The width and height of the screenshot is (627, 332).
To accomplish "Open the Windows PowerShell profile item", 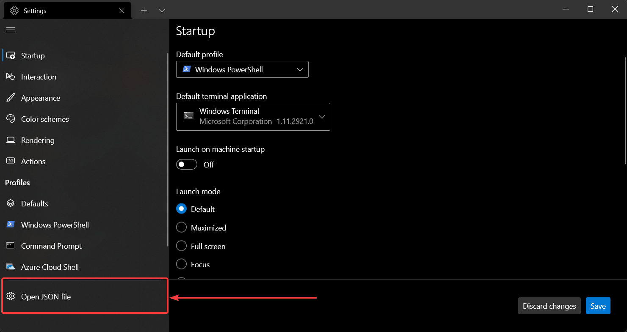I will 55,225.
